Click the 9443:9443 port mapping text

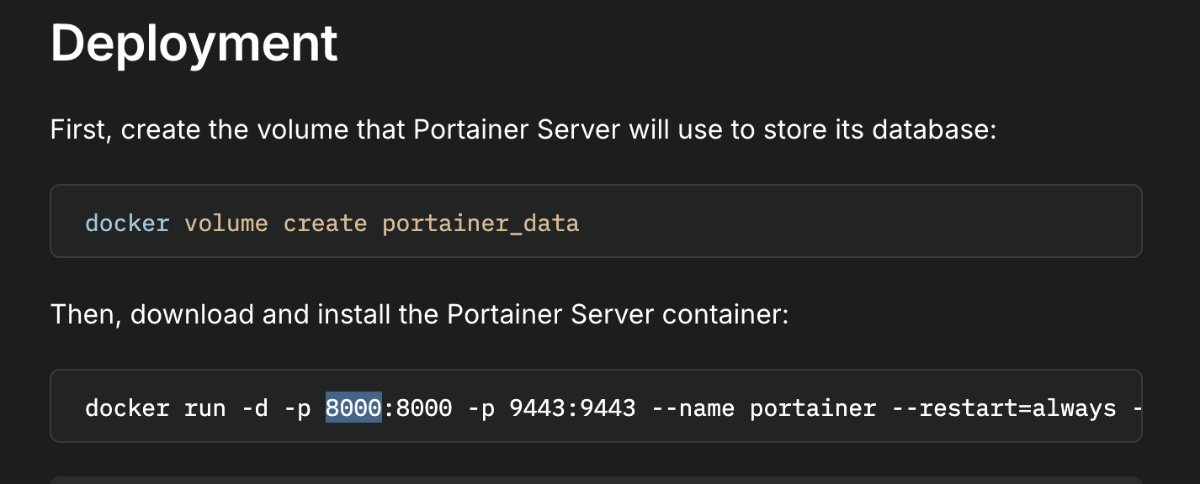[x=572, y=408]
